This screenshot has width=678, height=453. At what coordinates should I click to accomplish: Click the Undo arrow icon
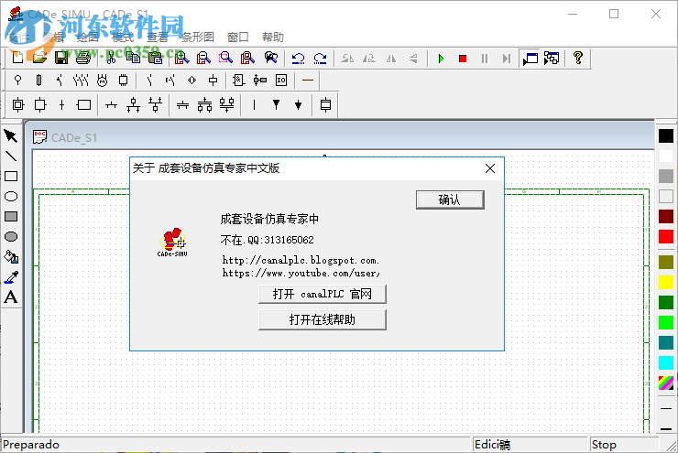point(298,58)
